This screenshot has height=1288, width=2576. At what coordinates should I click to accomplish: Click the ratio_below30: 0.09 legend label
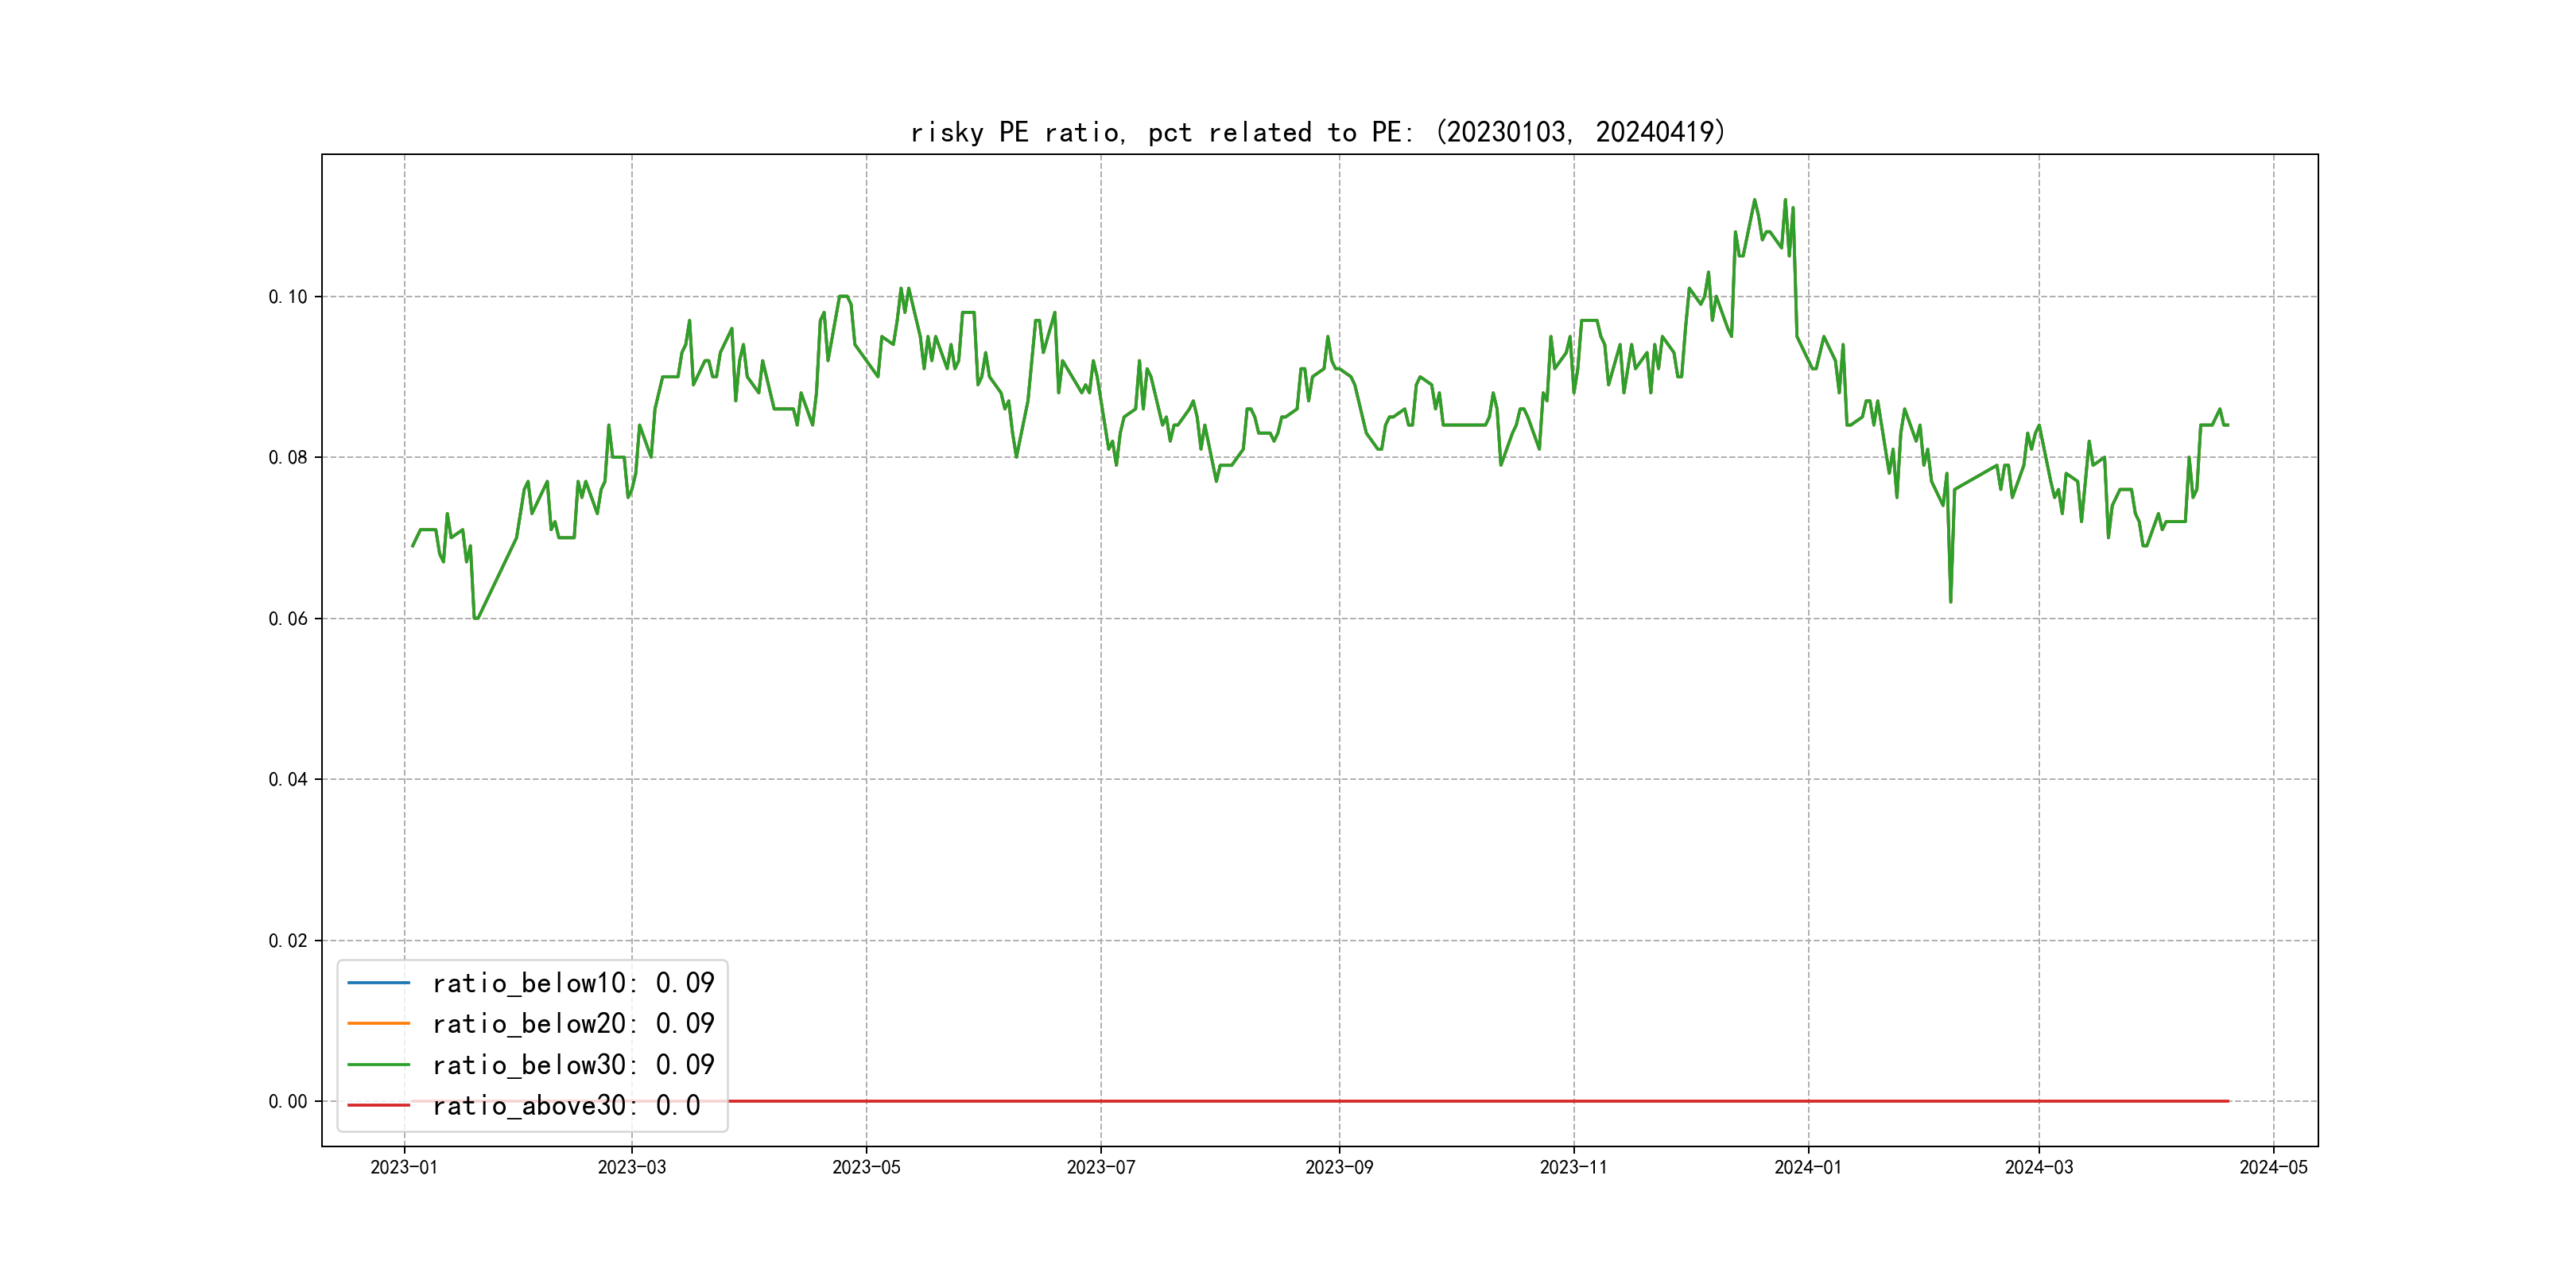pos(573,1064)
